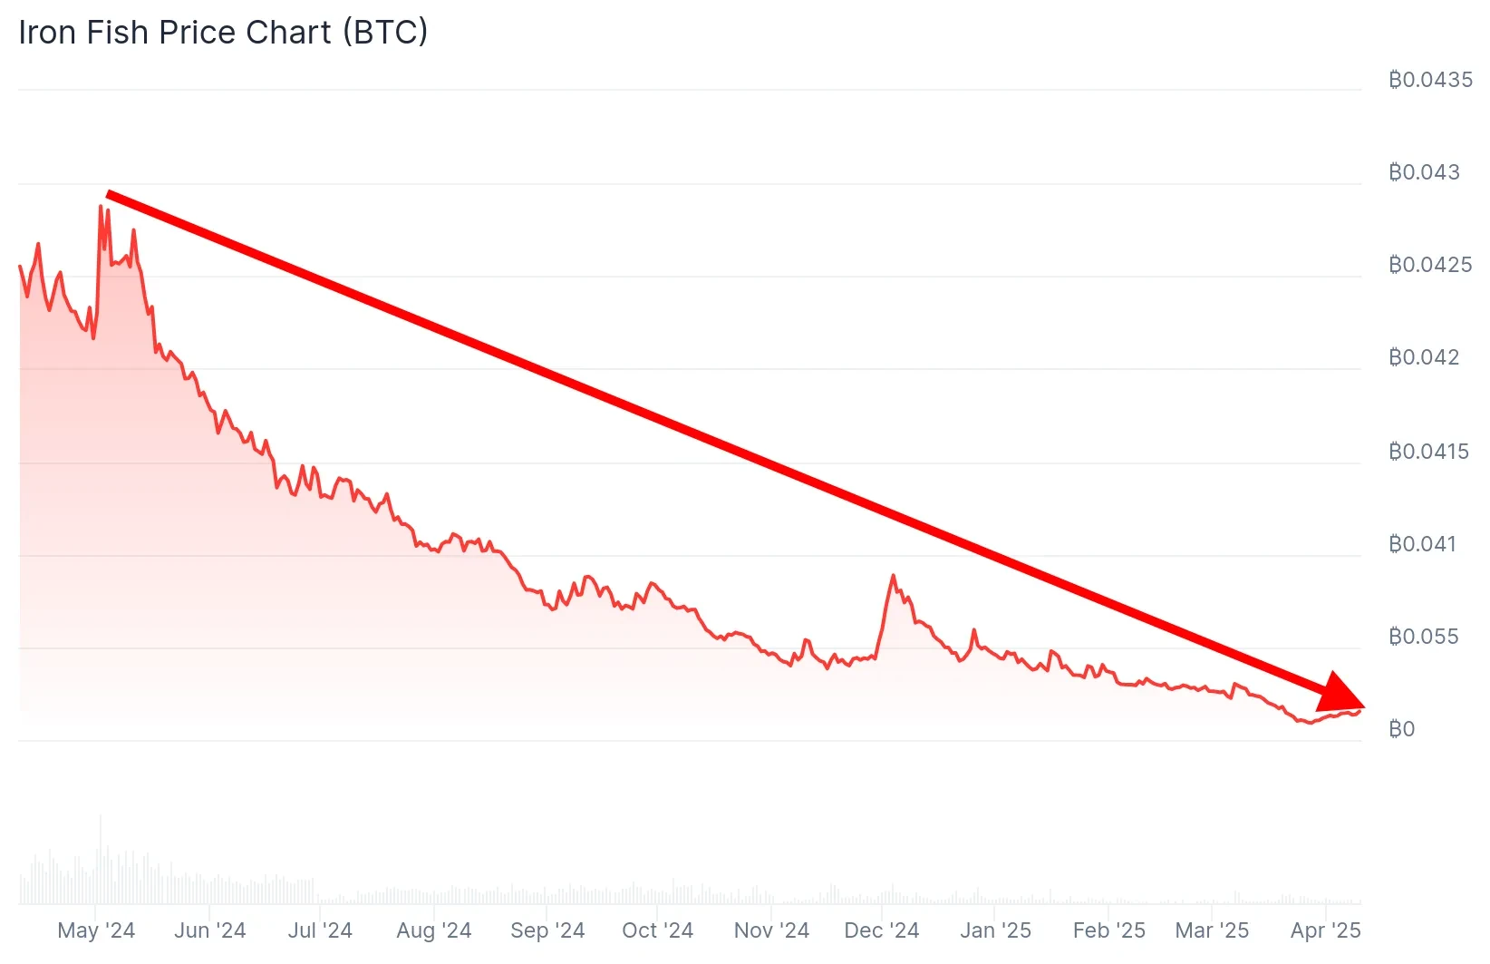Click the Apr '25 axis label
1490x964 pixels.
[x=1326, y=930]
